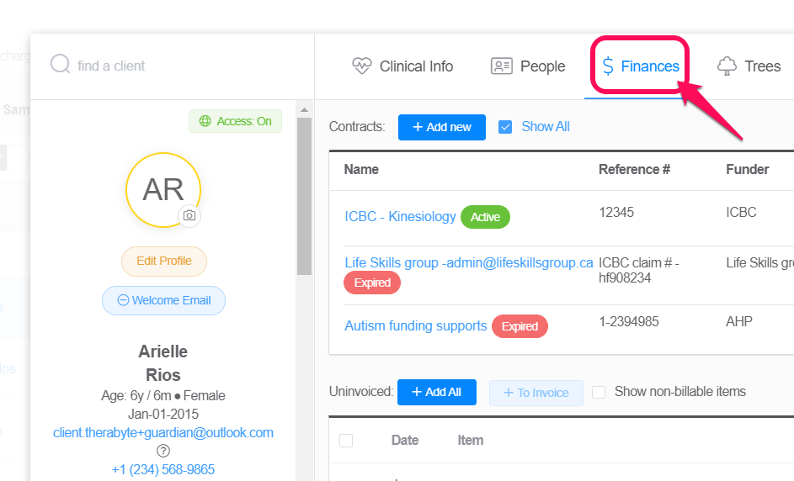This screenshot has height=481, width=794.
Task: Click reference 1-2394985
Action: point(629,322)
